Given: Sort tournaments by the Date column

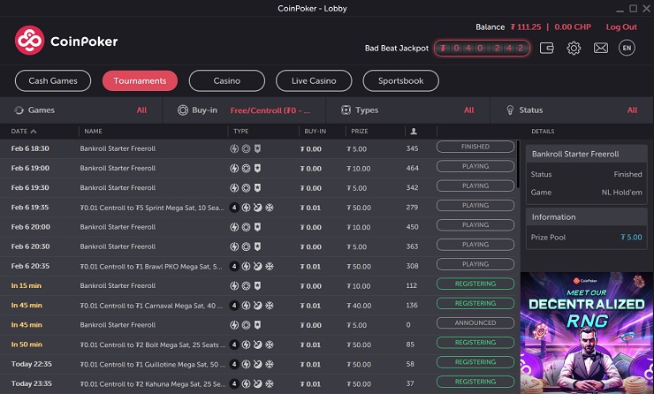Looking at the screenshot, I should click(24, 132).
